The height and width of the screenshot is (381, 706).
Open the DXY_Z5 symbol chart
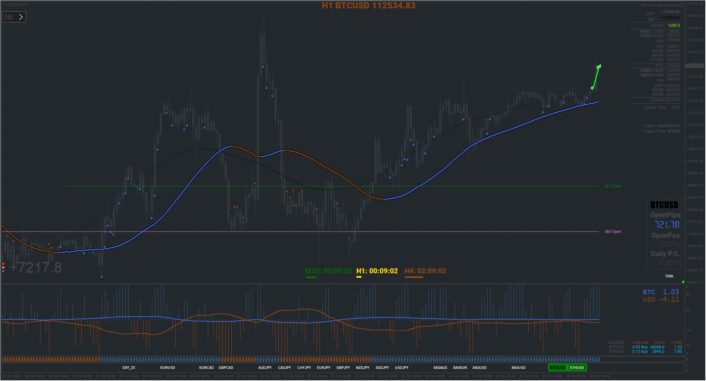click(x=129, y=367)
